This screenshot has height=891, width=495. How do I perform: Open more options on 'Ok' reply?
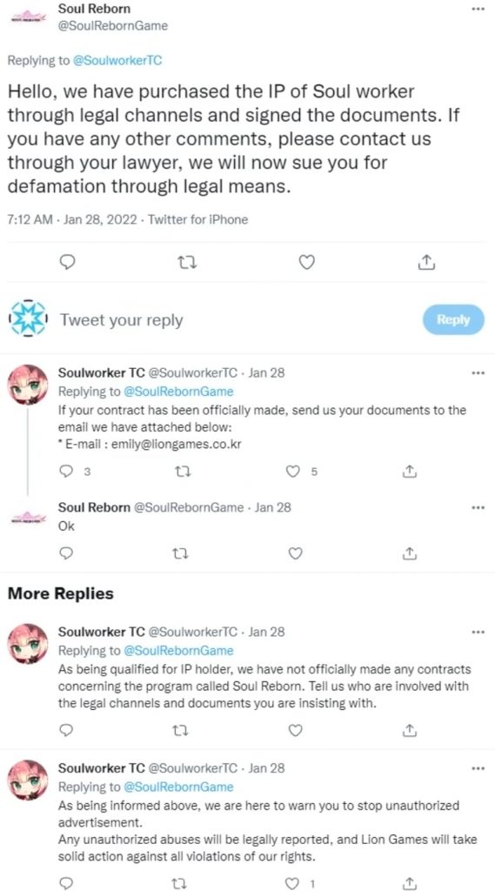pyautogui.click(x=478, y=507)
